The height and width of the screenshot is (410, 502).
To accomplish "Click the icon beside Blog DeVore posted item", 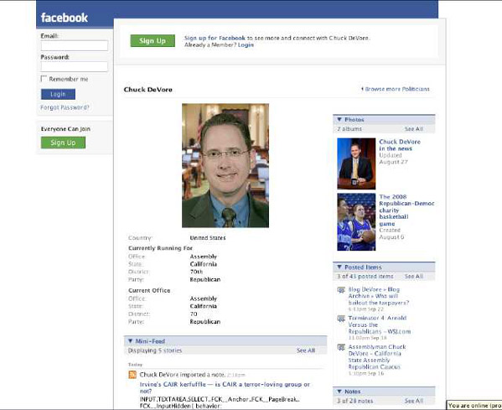I will (341, 290).
